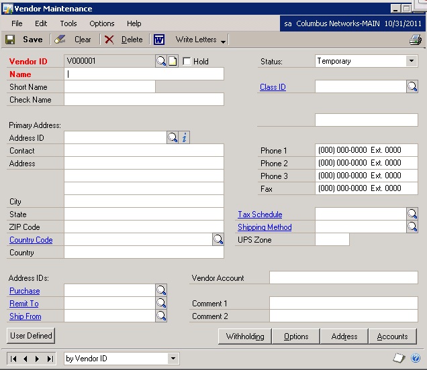Click the window note icon at bottom right
The image size is (427, 370).
pyautogui.click(x=399, y=358)
